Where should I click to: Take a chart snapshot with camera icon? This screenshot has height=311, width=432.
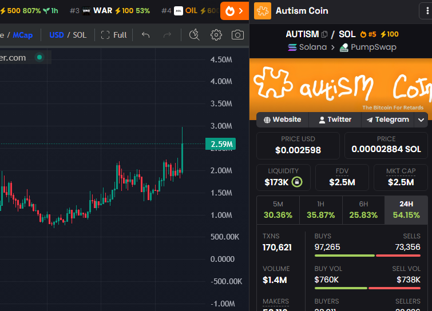tap(237, 35)
